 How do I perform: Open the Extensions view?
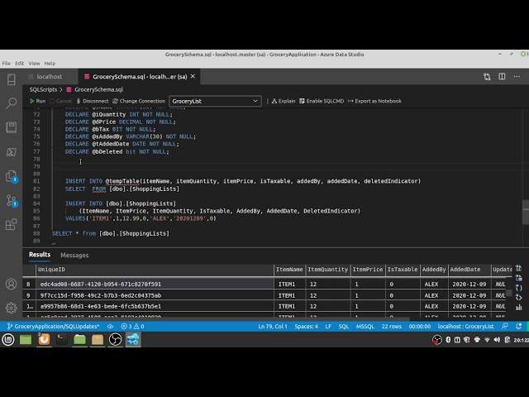point(11,224)
